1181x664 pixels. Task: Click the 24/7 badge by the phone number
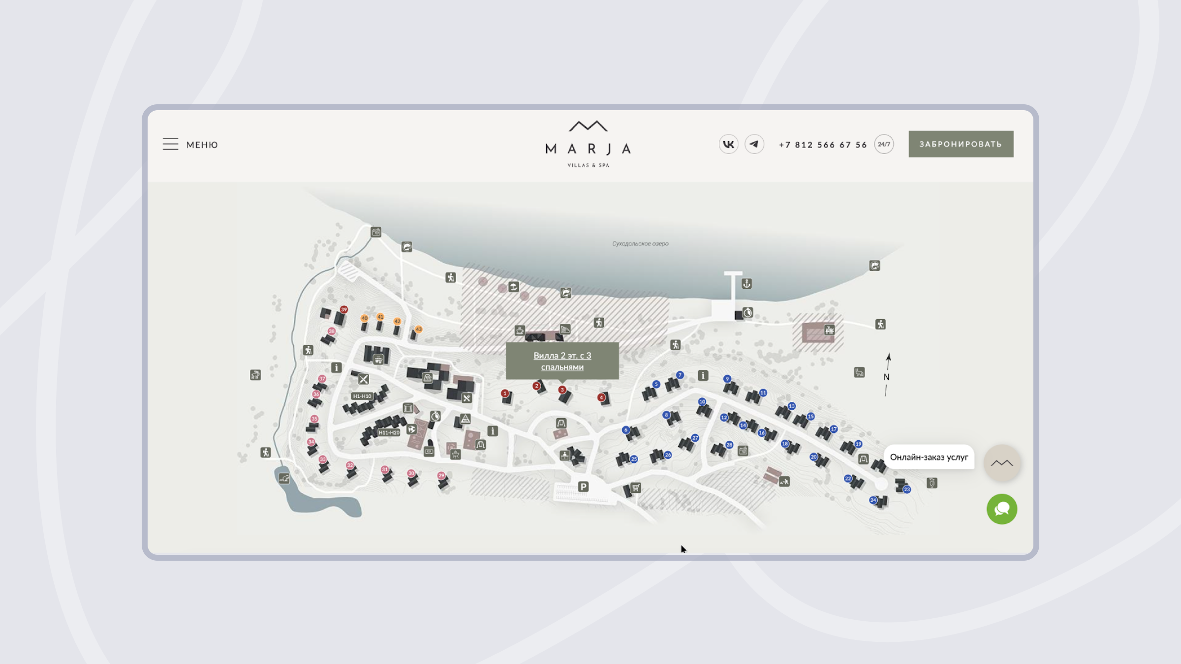(x=884, y=144)
